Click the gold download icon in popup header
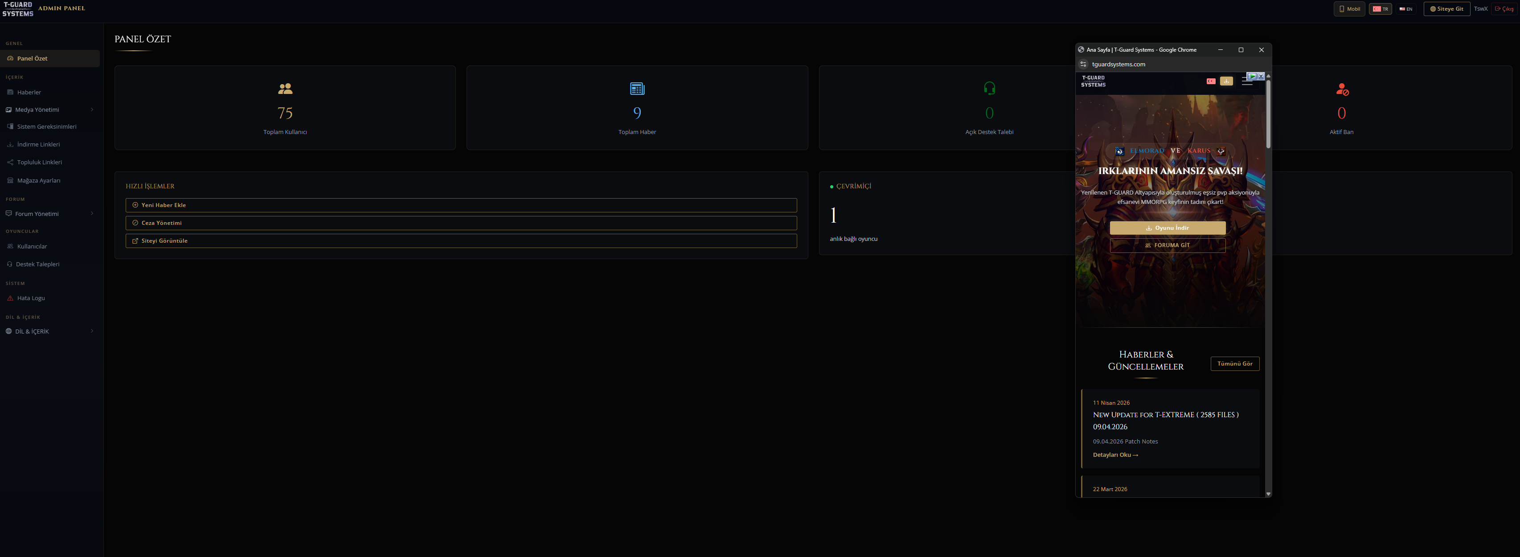1520x557 pixels. (x=1226, y=81)
